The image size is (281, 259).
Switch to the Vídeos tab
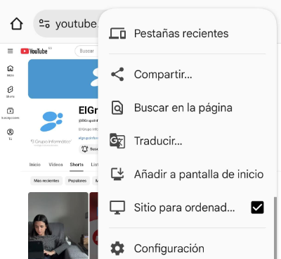[55, 165]
